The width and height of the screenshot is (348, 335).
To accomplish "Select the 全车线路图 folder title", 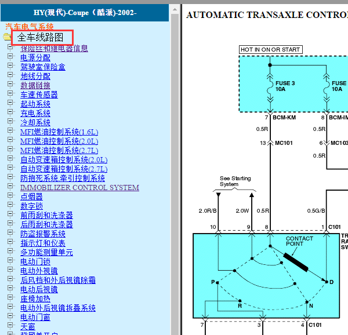I will (x=41, y=37).
